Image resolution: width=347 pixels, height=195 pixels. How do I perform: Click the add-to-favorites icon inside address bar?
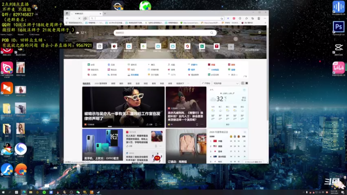pyautogui.click(x=222, y=18)
